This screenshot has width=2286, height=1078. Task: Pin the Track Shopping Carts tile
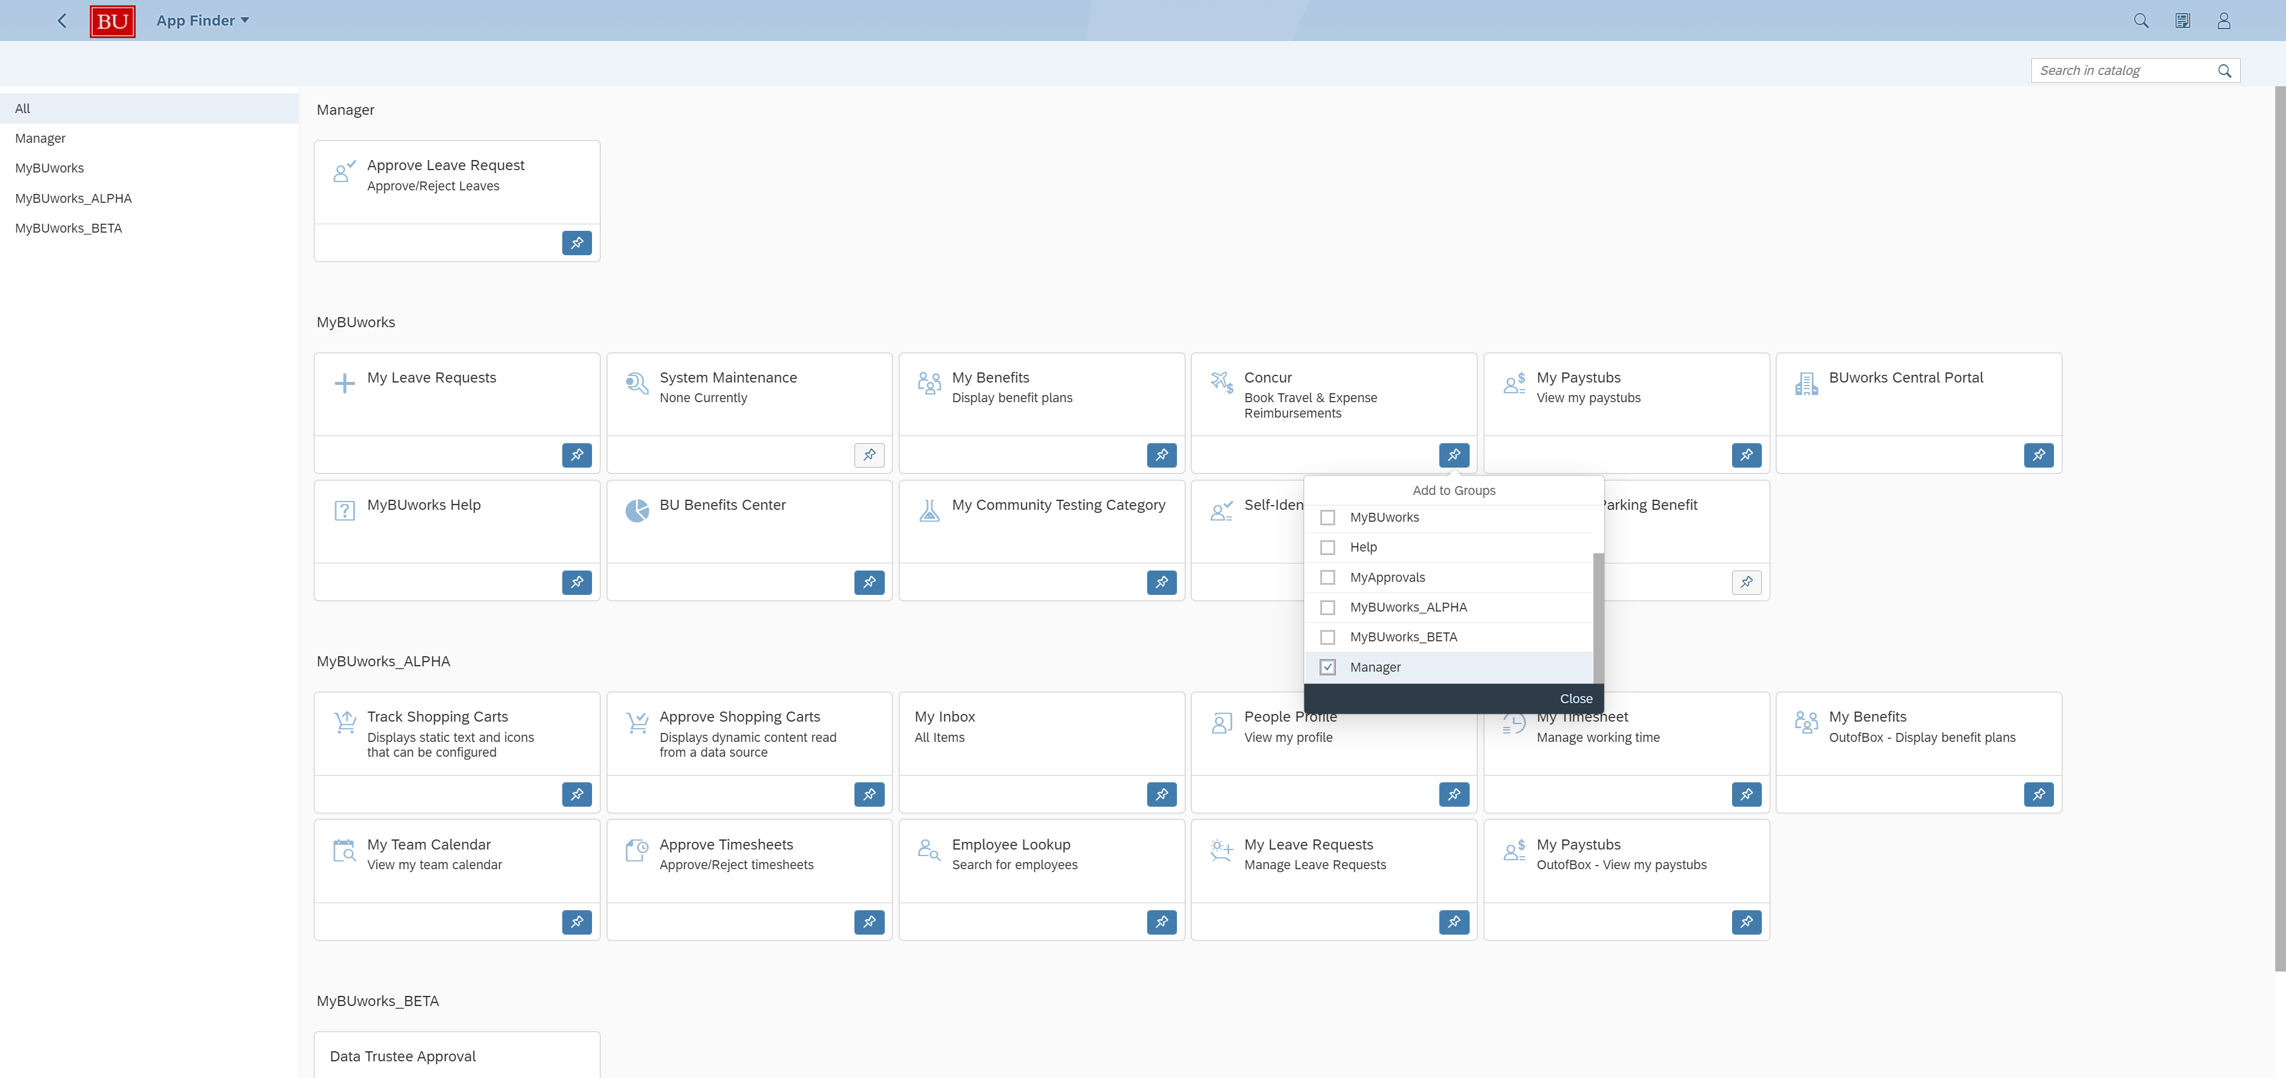pos(577,794)
